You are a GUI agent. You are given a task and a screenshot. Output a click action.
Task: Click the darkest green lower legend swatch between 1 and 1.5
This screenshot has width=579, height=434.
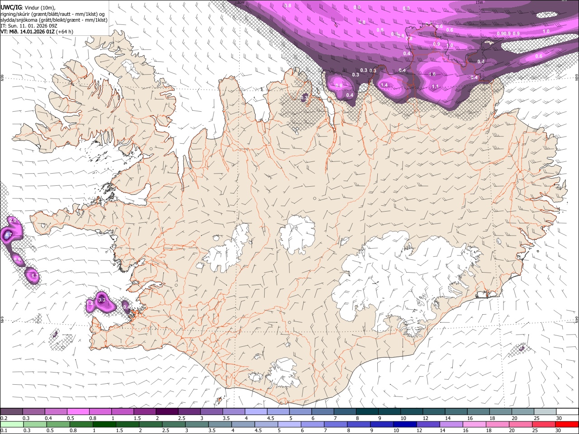click(x=104, y=424)
